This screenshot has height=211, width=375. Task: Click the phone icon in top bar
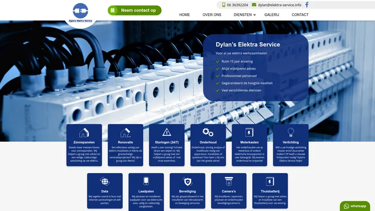coord(224,5)
